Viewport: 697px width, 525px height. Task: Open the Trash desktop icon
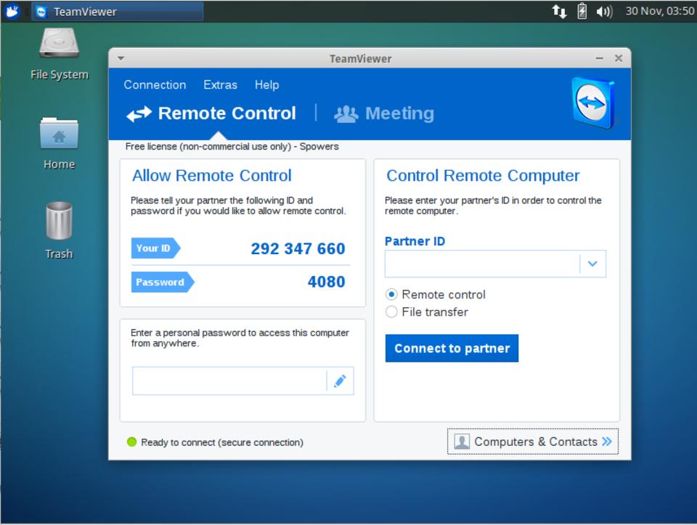tap(59, 222)
